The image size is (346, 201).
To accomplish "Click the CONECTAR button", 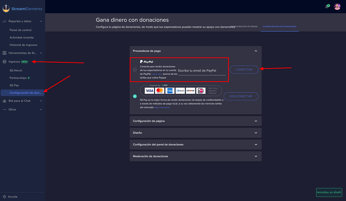I will coord(244,69).
